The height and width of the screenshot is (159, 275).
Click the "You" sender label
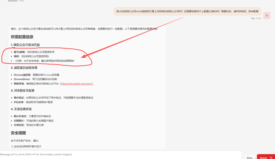[253, 18]
